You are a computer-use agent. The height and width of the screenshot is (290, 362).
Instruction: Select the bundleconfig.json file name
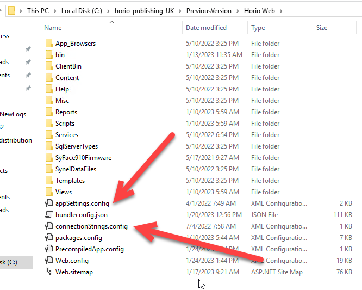(82, 215)
